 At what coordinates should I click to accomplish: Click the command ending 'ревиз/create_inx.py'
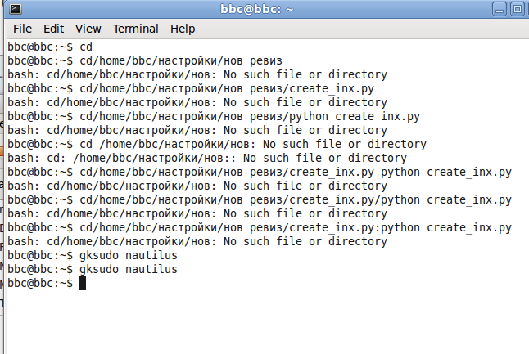221,88
